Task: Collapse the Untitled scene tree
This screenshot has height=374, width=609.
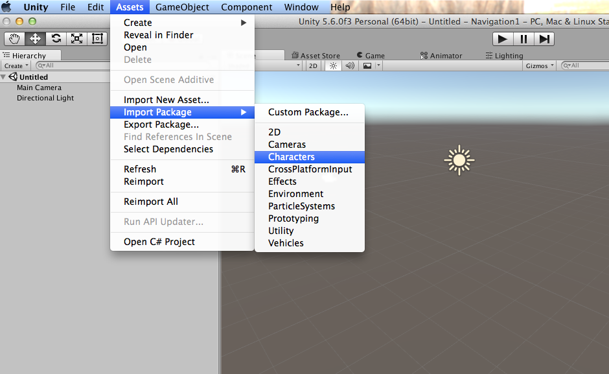Action: point(3,77)
